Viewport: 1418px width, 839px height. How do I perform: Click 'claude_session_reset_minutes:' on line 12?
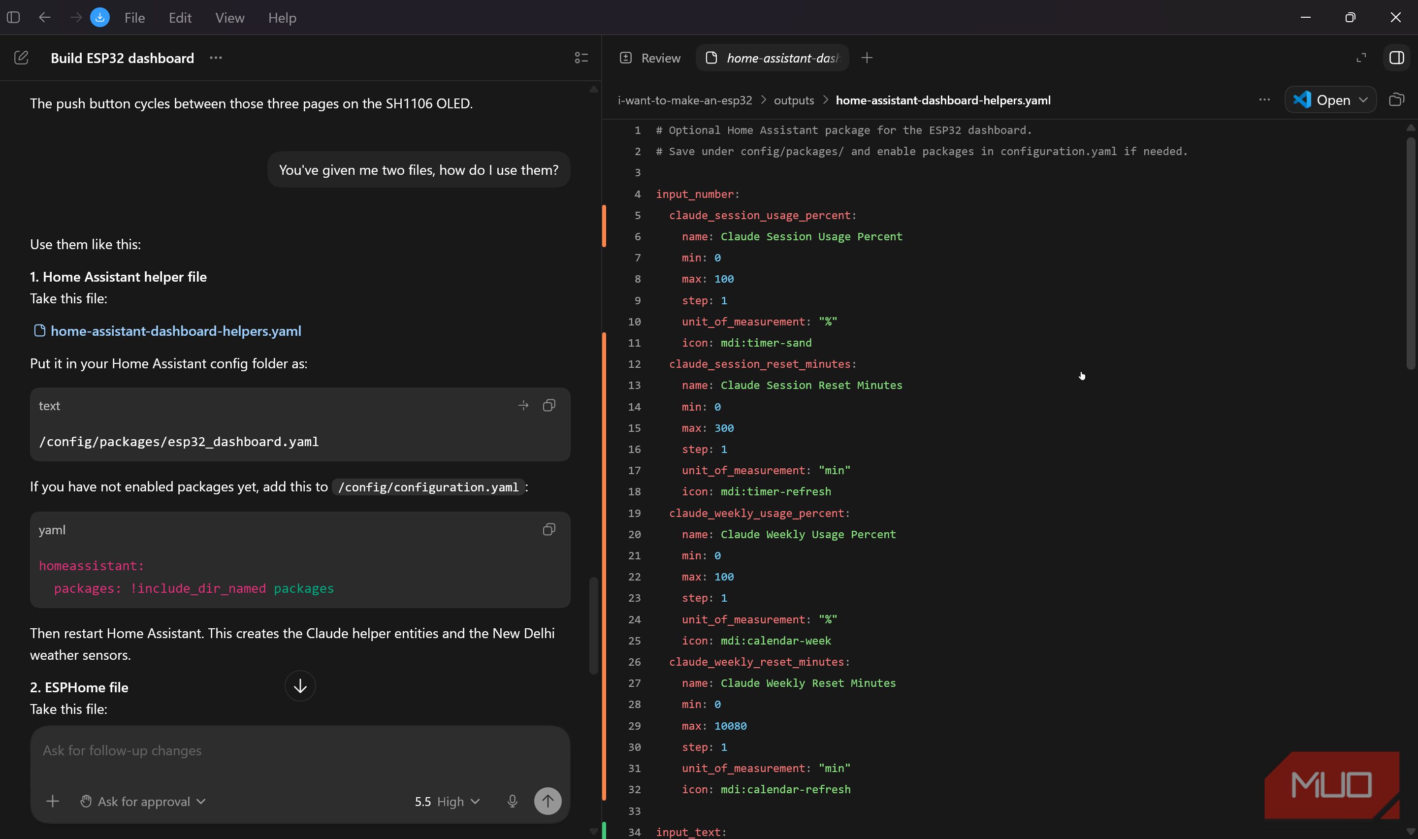pos(762,364)
